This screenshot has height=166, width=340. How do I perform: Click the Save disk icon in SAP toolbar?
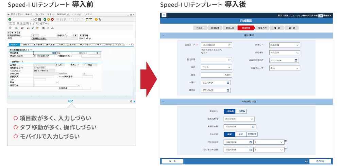coord(39,19)
